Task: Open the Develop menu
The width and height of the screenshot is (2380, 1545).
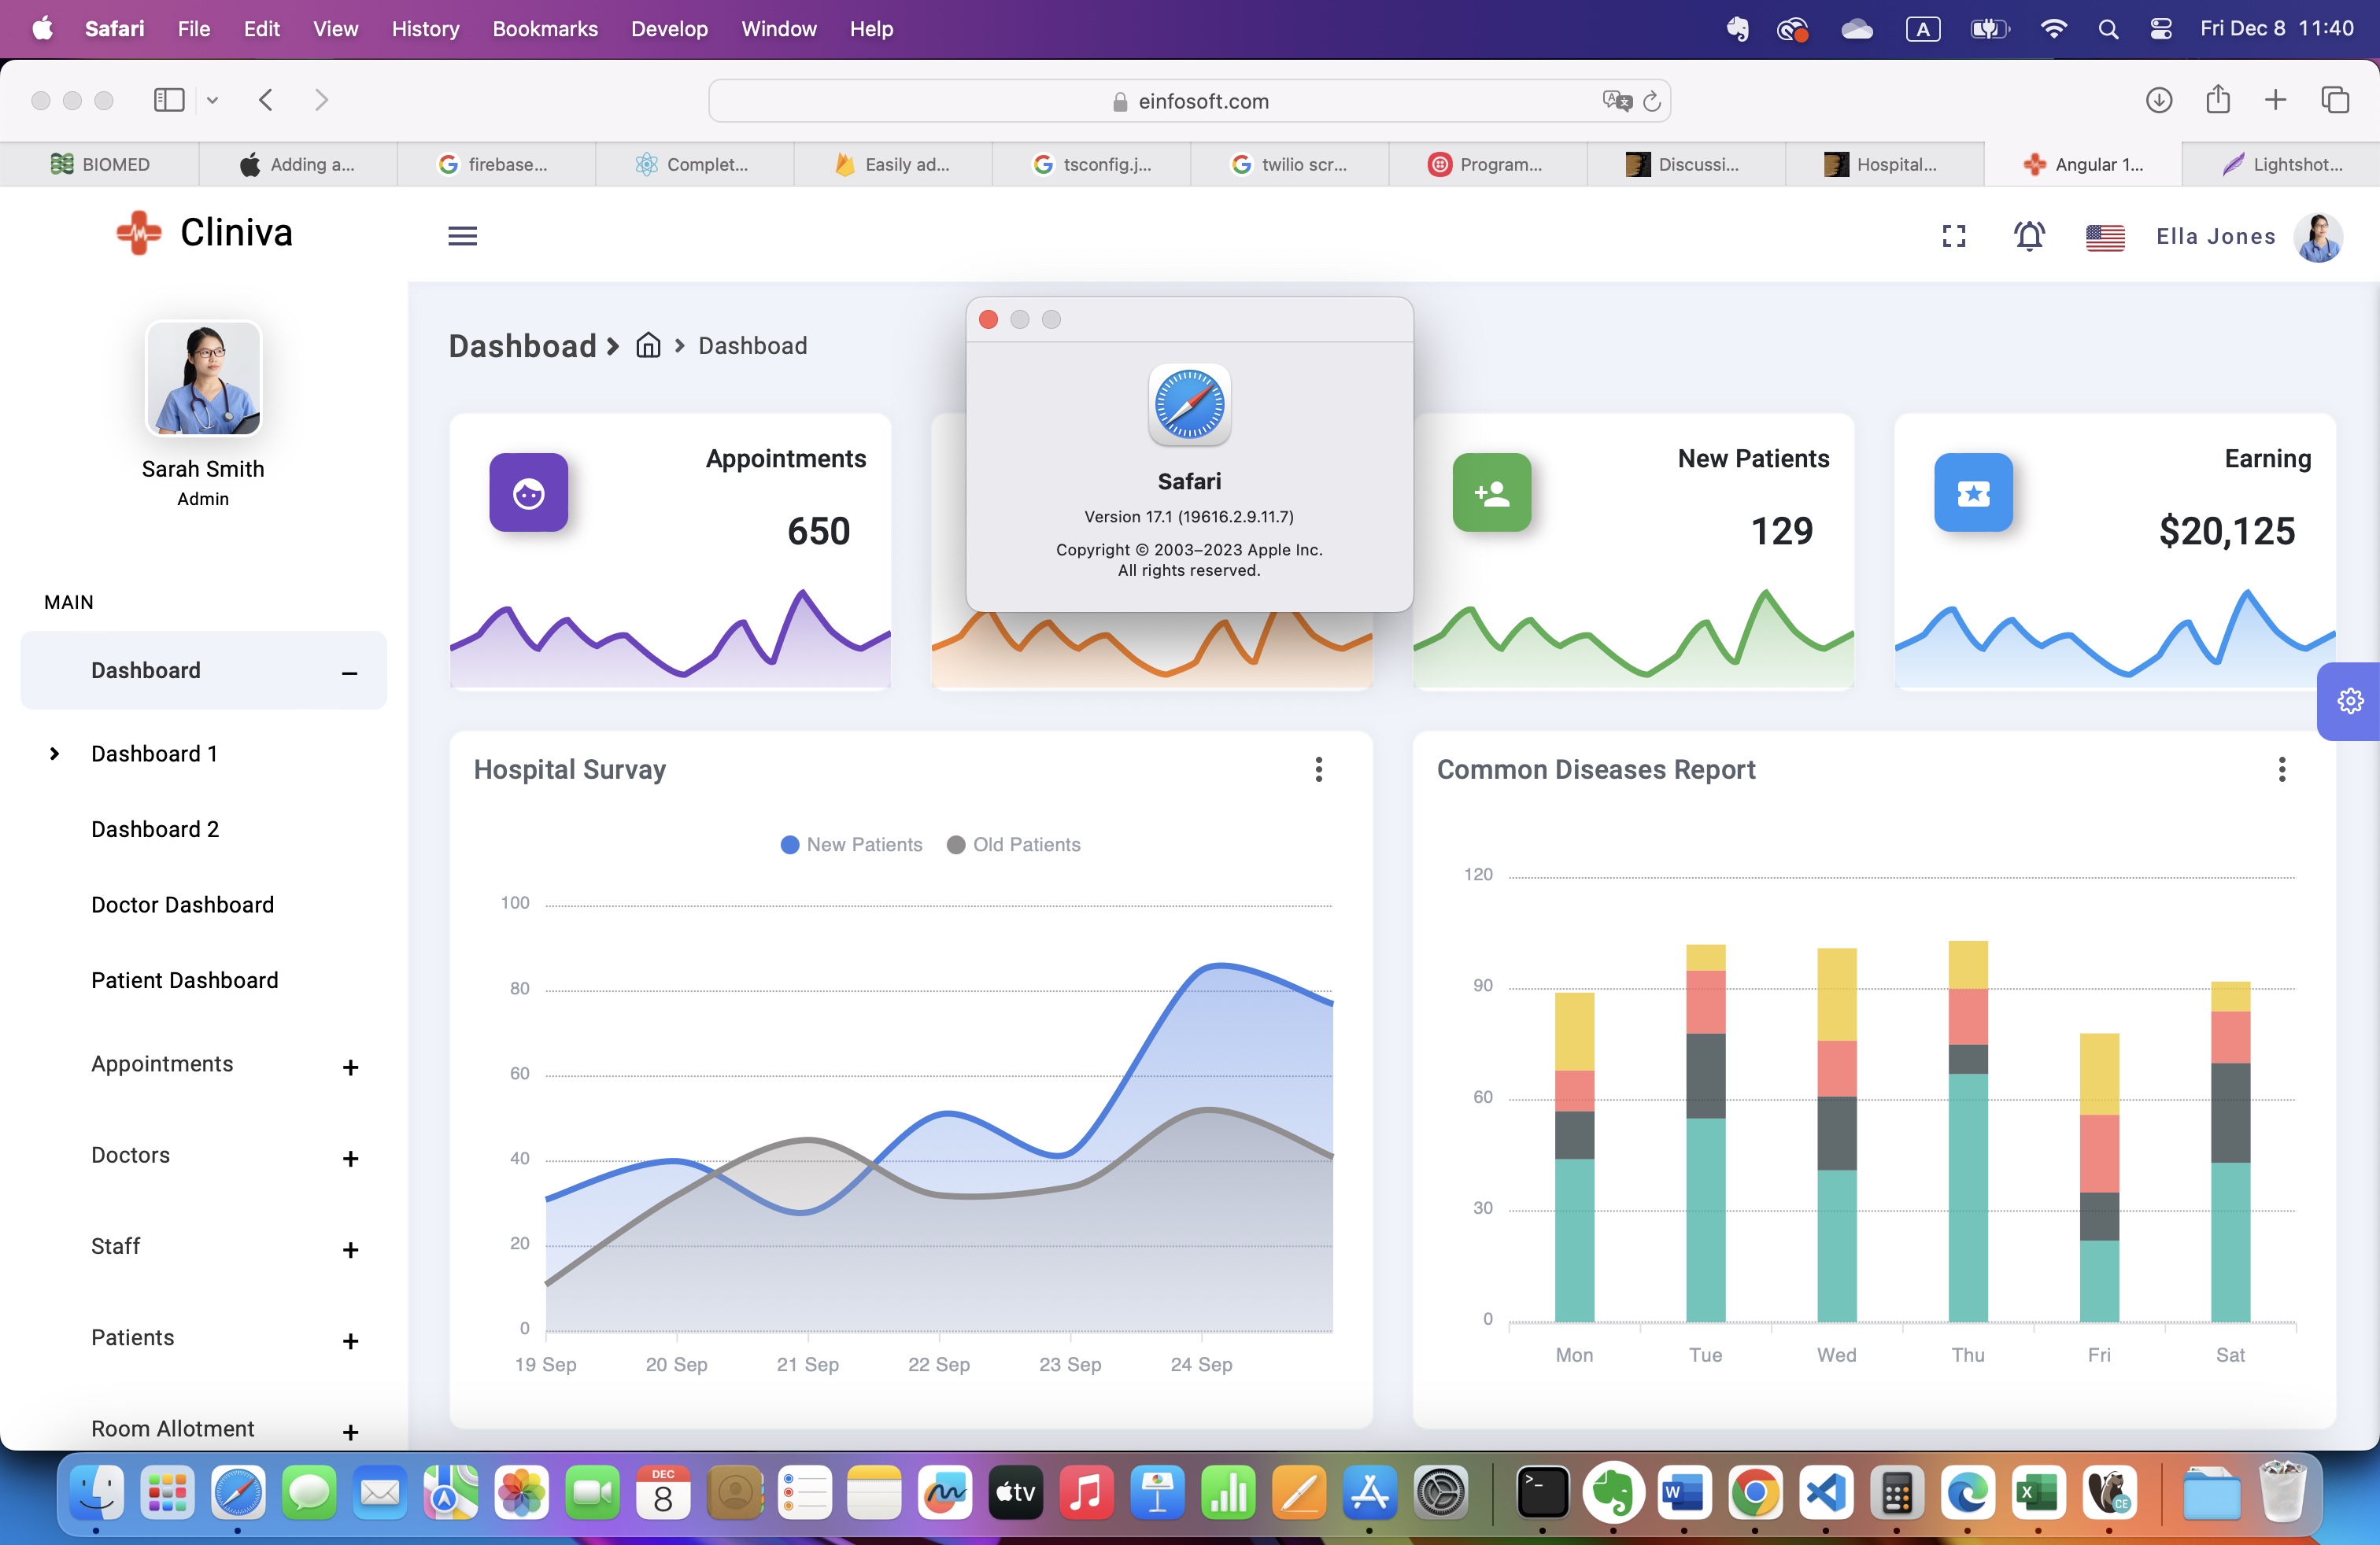Action: [669, 29]
